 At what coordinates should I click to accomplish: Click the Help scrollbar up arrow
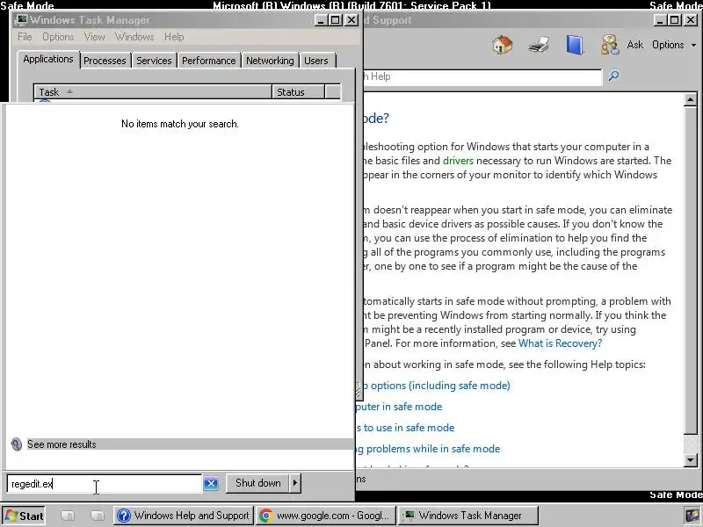(691, 99)
